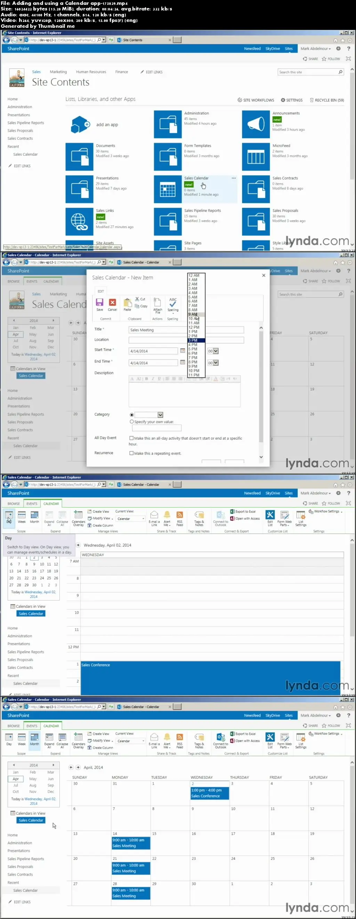Screen dimensions: 356x919
Task: Open Alert Me dropdown in day-view frame ribbon
Action: 167,519
